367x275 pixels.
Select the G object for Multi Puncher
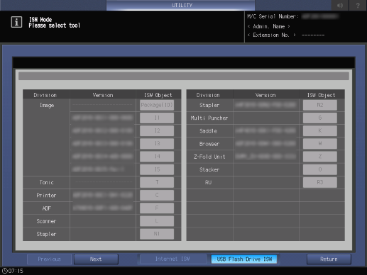320,118
